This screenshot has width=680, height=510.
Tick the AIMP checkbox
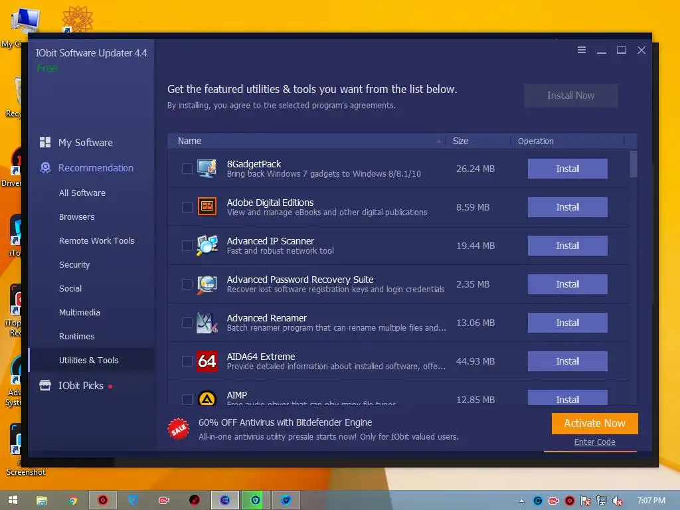coord(187,399)
